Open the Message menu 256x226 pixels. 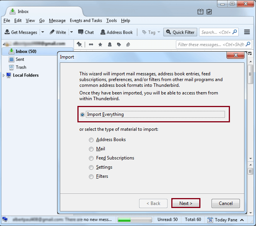click(57, 21)
